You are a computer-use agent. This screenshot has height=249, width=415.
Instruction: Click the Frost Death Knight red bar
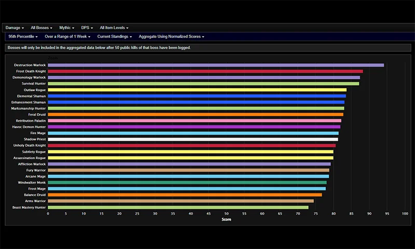205,72
